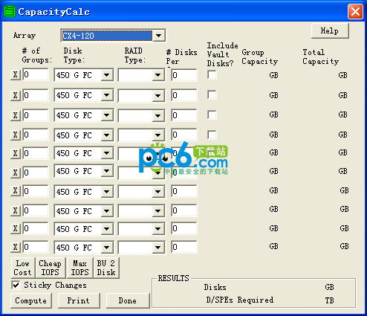The width and height of the screenshot is (367, 316).
Task: Open fourth row Disk Type dropdown
Action: coord(107,135)
